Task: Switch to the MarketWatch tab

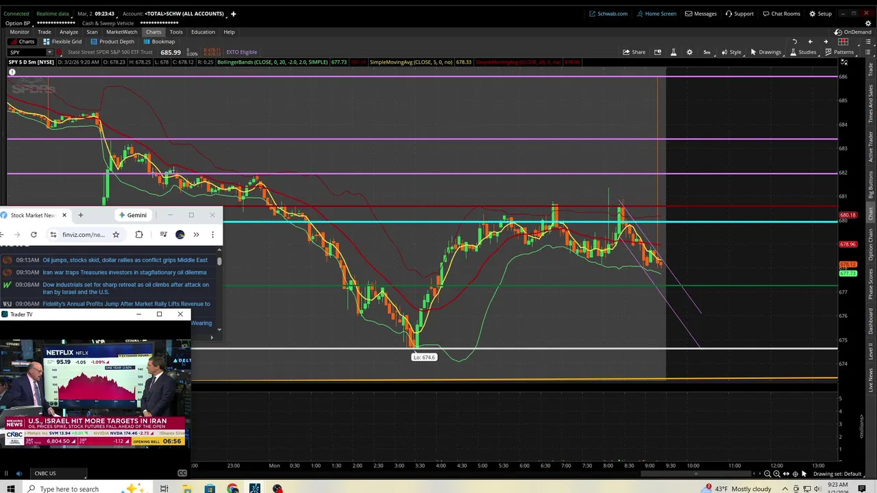Action: [x=121, y=32]
